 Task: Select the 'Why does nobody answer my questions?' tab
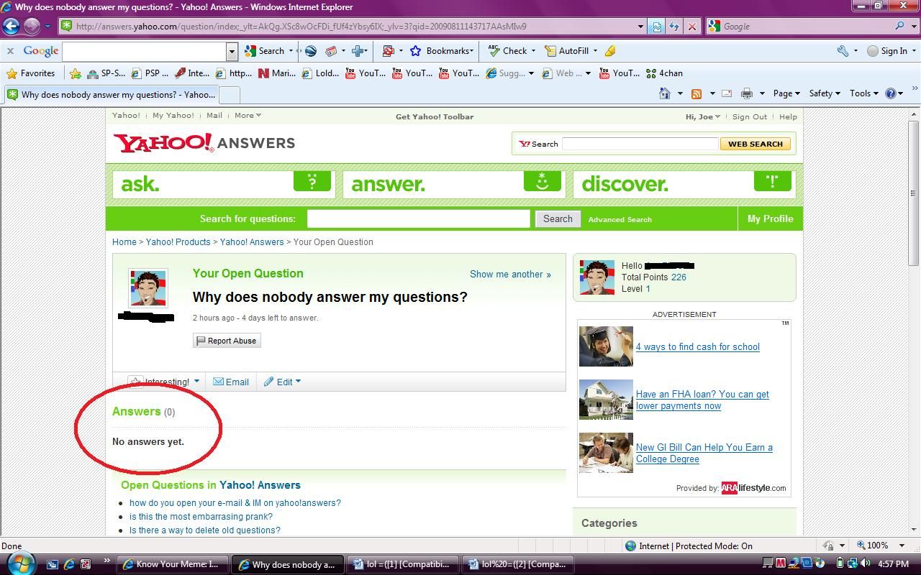110,95
